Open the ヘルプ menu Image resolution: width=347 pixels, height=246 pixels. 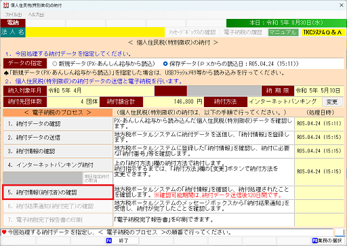(x=36, y=15)
